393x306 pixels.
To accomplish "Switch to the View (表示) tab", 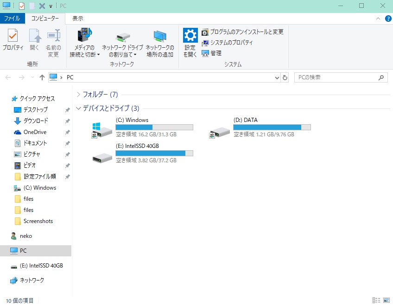I will [x=77, y=19].
